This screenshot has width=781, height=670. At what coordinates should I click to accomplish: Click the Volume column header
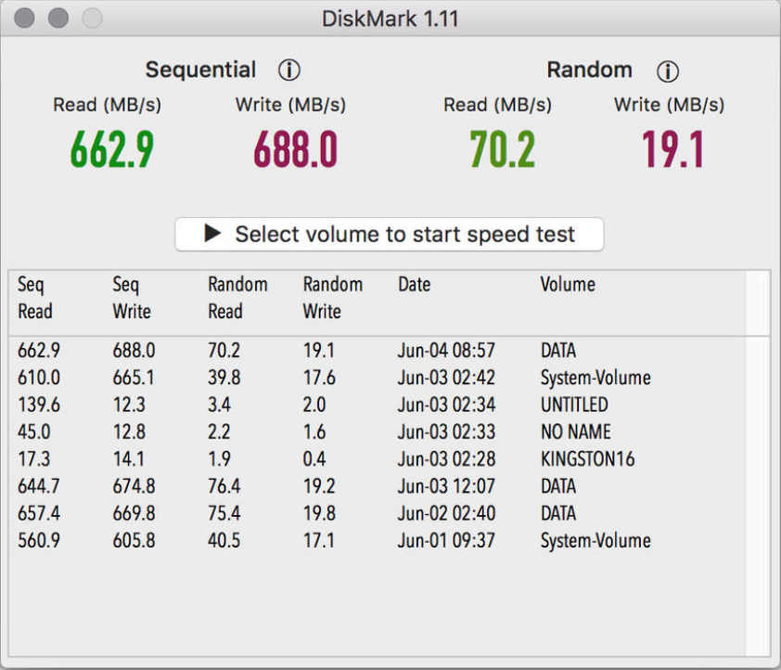pos(568,285)
